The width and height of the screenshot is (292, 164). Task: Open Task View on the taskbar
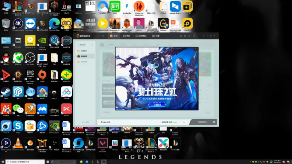click(x=48, y=161)
